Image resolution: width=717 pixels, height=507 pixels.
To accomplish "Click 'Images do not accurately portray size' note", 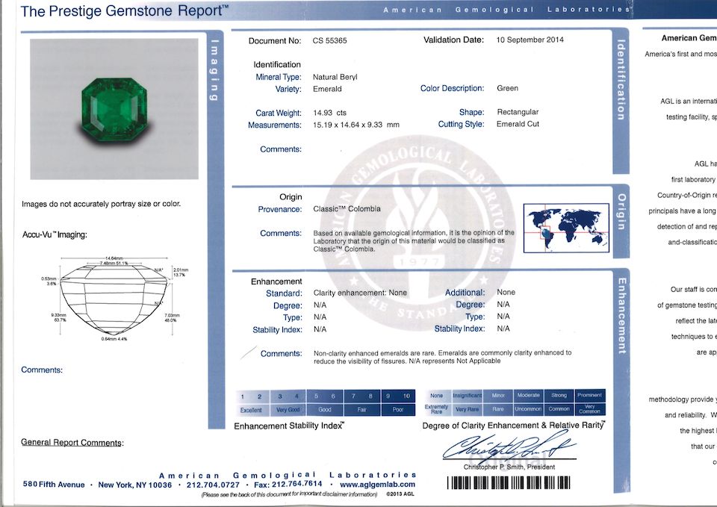I will click(101, 204).
